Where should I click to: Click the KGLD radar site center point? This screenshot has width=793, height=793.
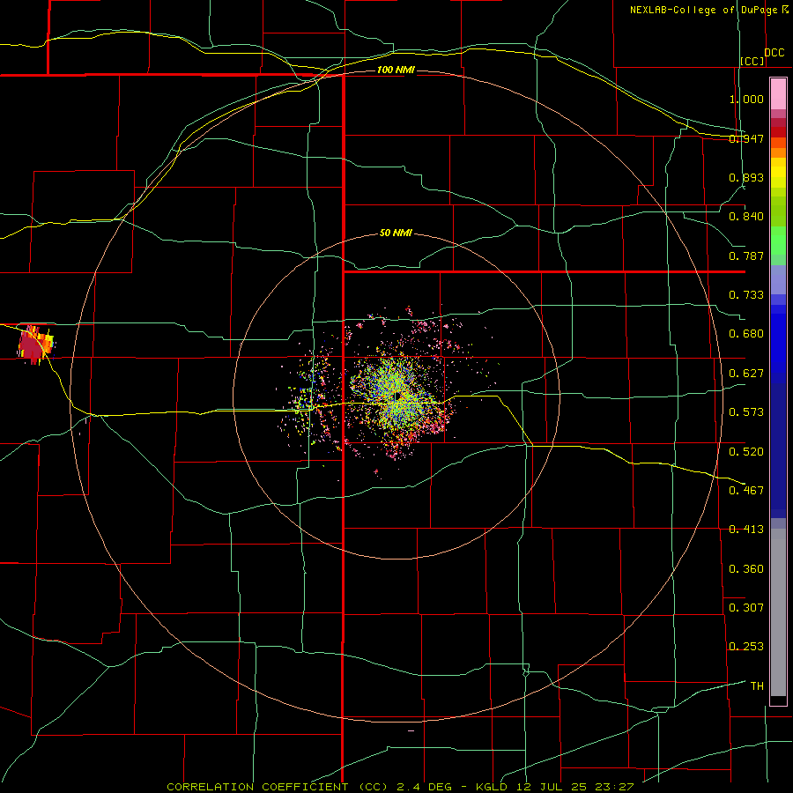pos(397,396)
